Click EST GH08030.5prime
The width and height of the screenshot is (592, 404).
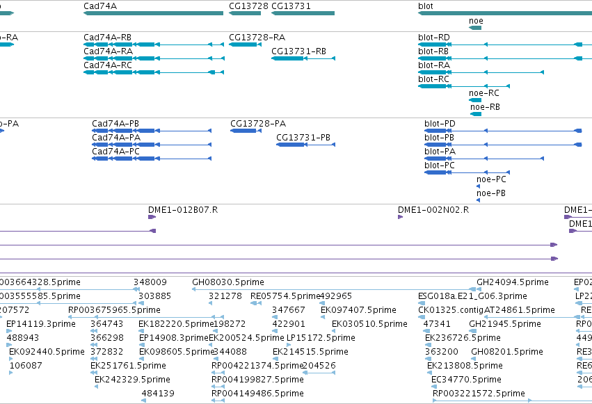pyautogui.click(x=228, y=282)
